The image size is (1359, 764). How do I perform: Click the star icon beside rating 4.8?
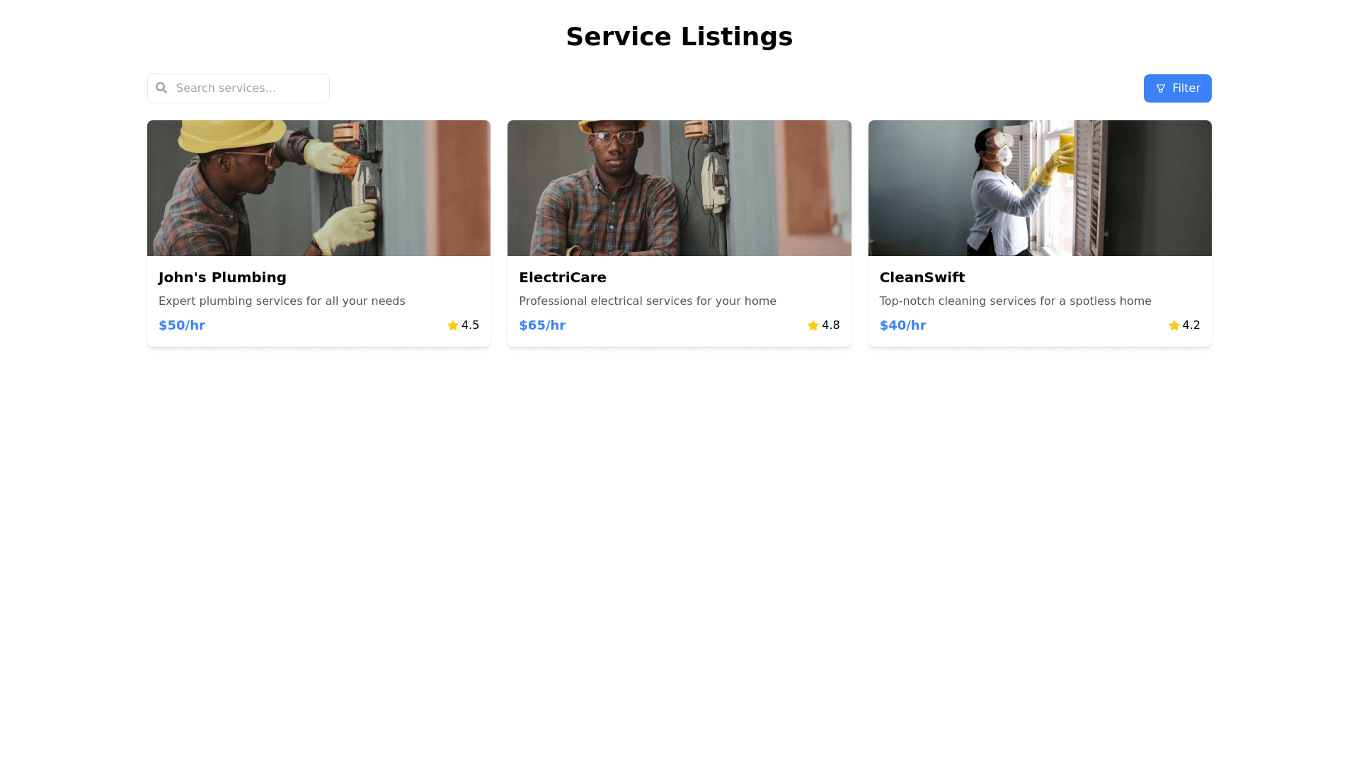(813, 325)
